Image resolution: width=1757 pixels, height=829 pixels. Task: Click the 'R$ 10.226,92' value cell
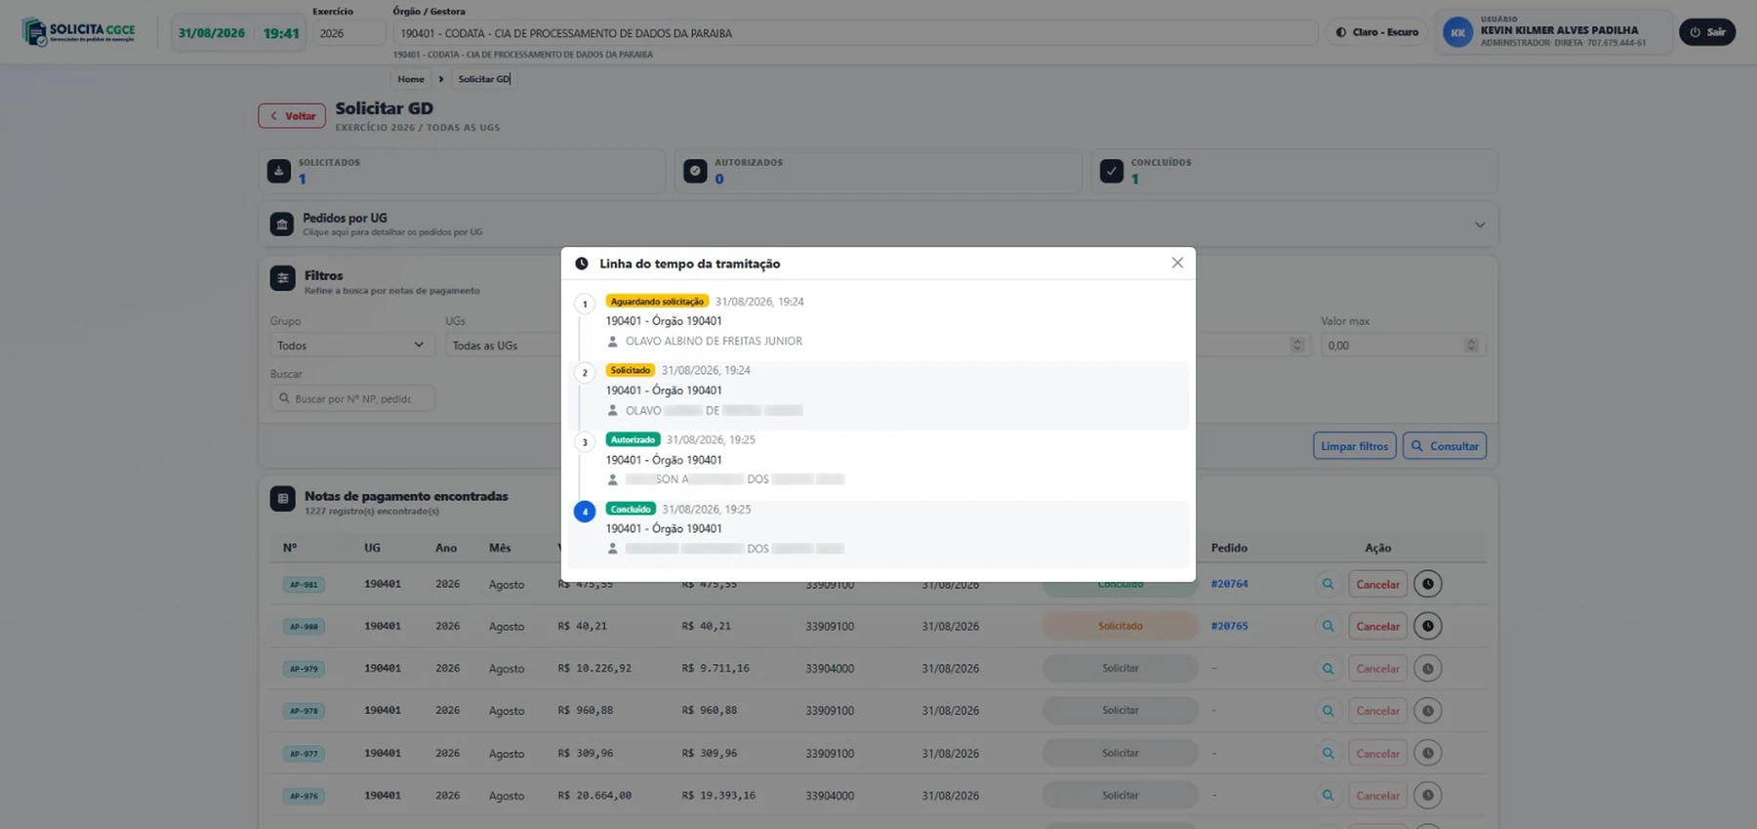pos(594,669)
